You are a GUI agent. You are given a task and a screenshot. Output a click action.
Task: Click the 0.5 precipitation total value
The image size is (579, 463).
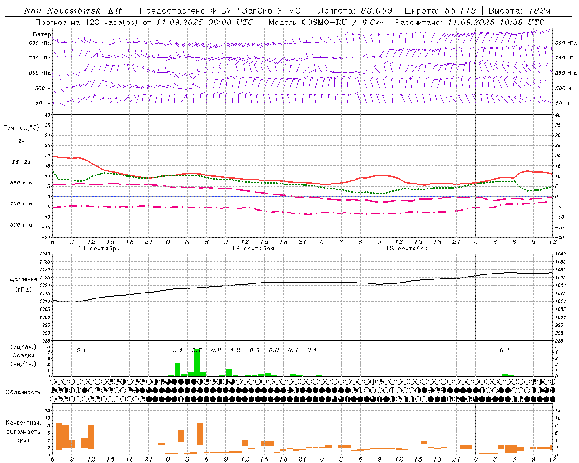click(x=255, y=350)
